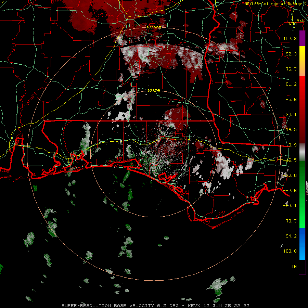
Task: Click the VEL legend title
Action: click(300, 20)
